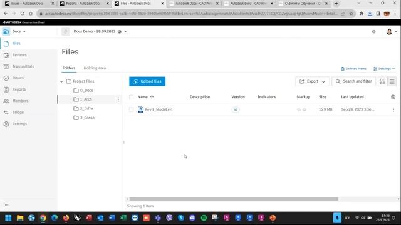Collapse the Project Files tree

[x=61, y=81]
